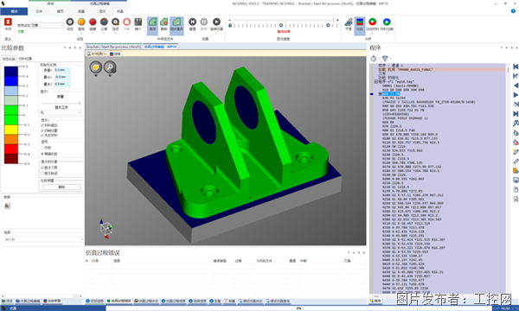The width and height of the screenshot is (519, 311).
Task: Open the usage settings dropdown in ribbon
Action: point(48,25)
